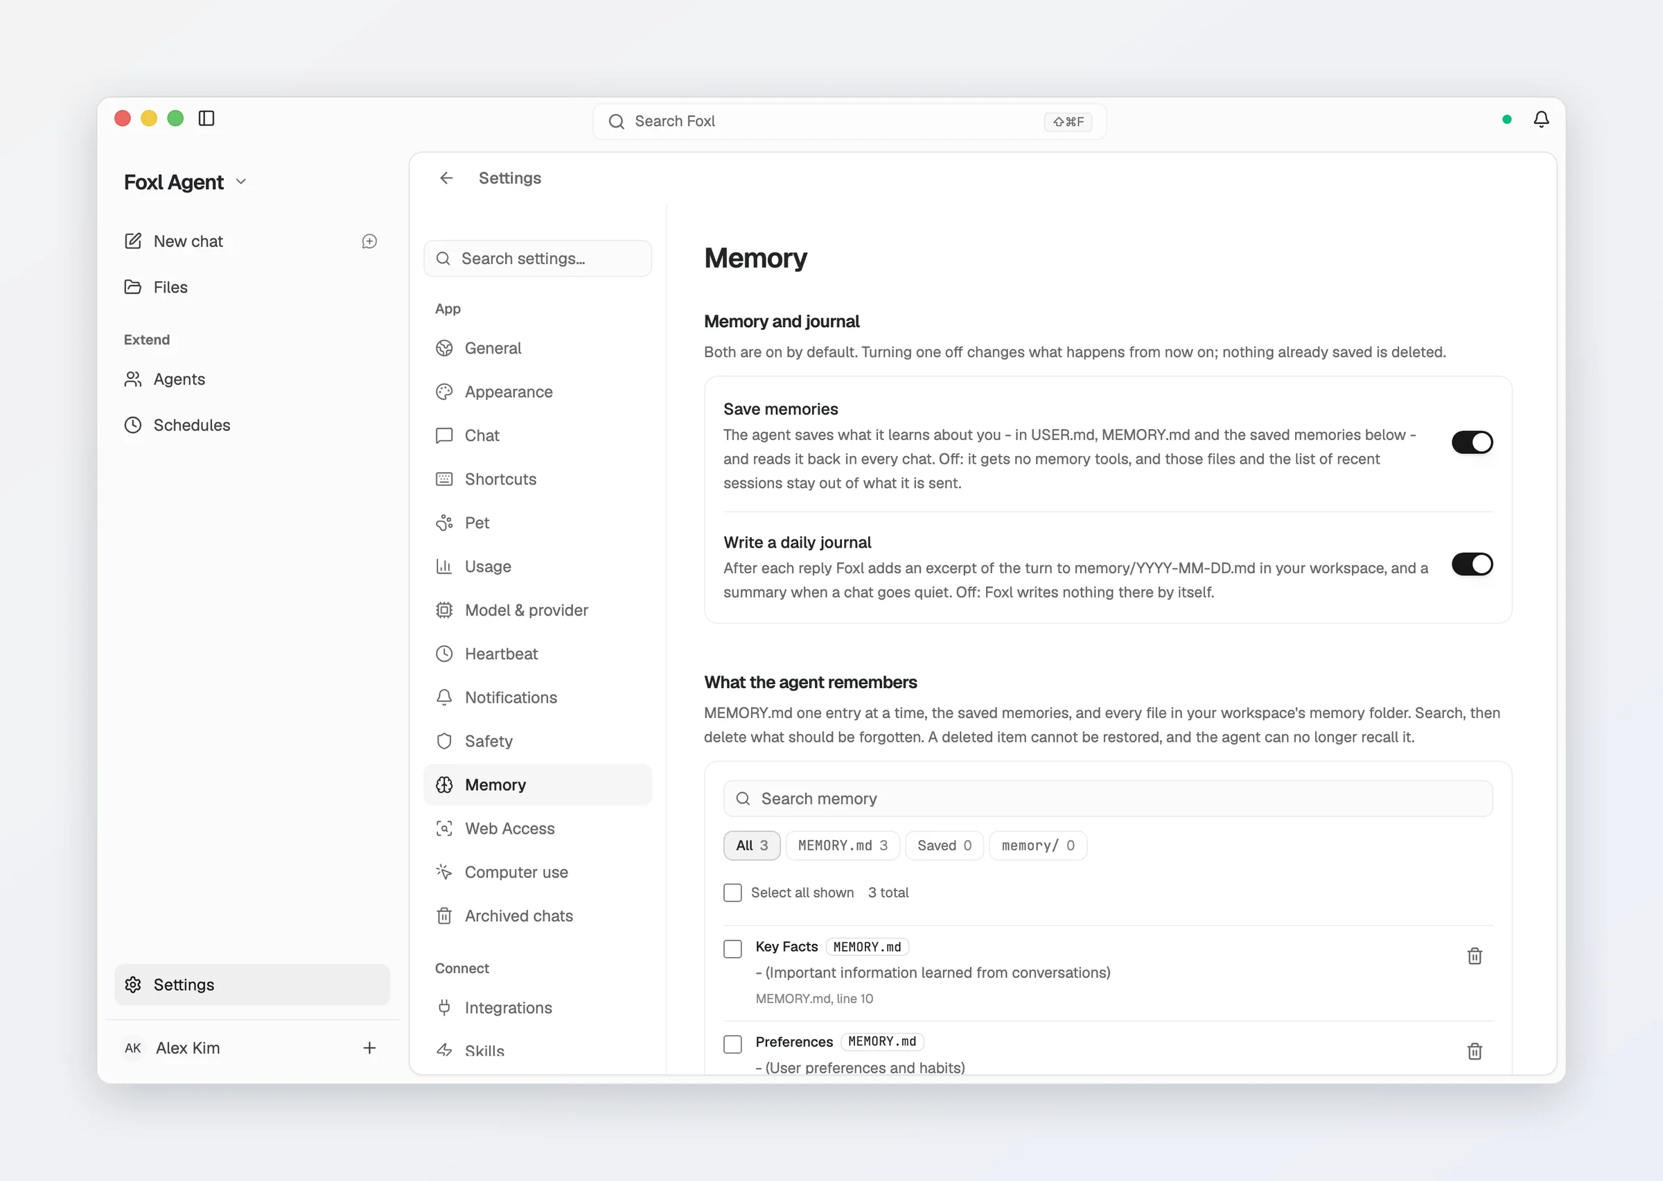Open Appearance settings
The image size is (1663, 1181).
pos(537,392)
